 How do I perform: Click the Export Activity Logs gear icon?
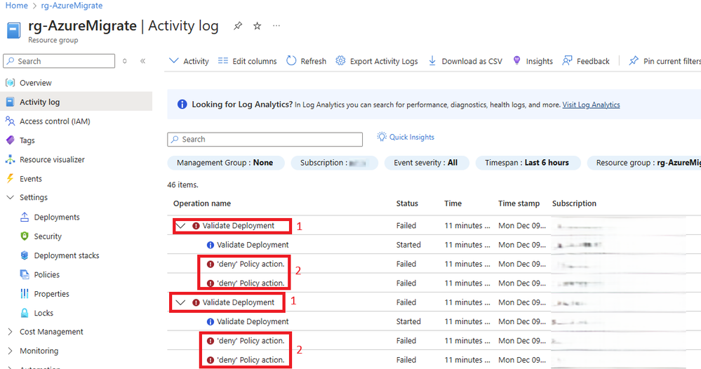(340, 61)
